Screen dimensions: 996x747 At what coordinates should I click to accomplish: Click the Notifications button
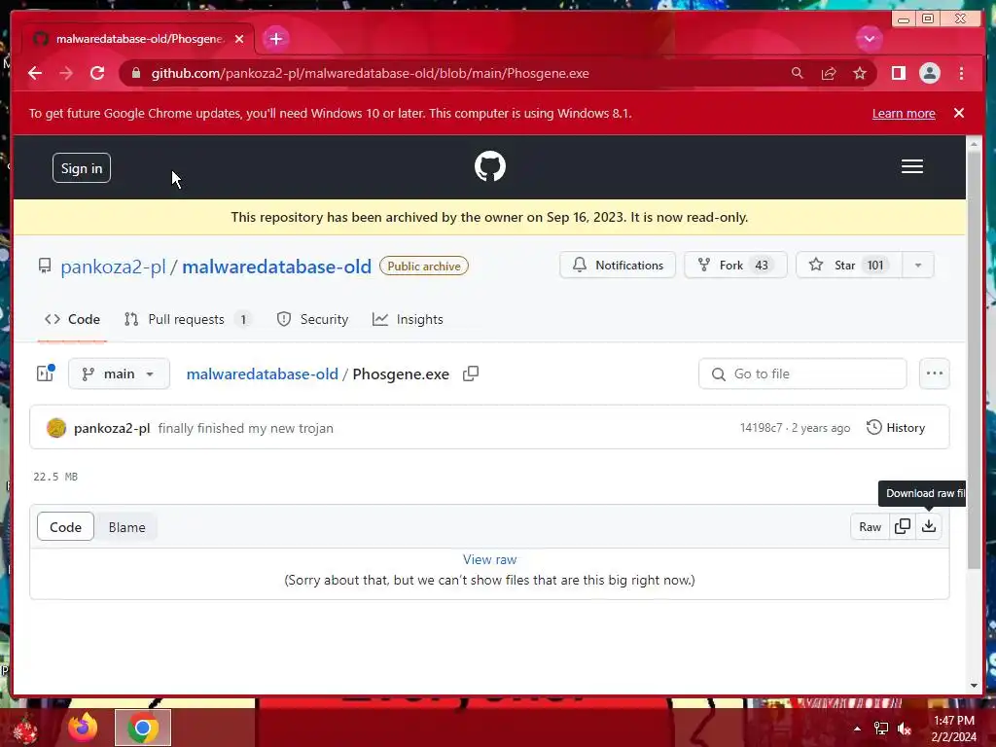pos(618,265)
